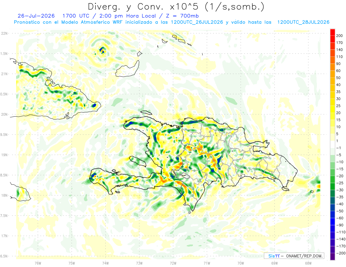Click the positive "20" colorbar label
This screenshot has height=267, width=346.
tap(339, 113)
